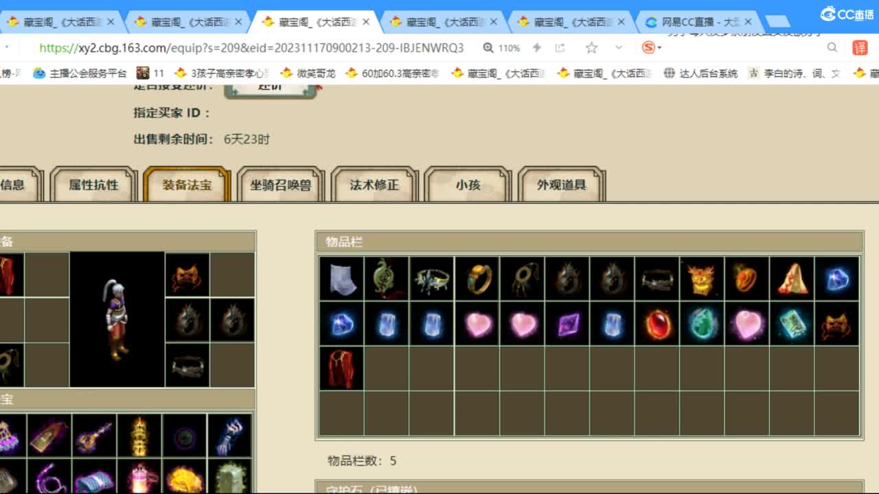Select the purple diamond gem in inventory
The height and width of the screenshot is (494, 879).
pyautogui.click(x=567, y=324)
